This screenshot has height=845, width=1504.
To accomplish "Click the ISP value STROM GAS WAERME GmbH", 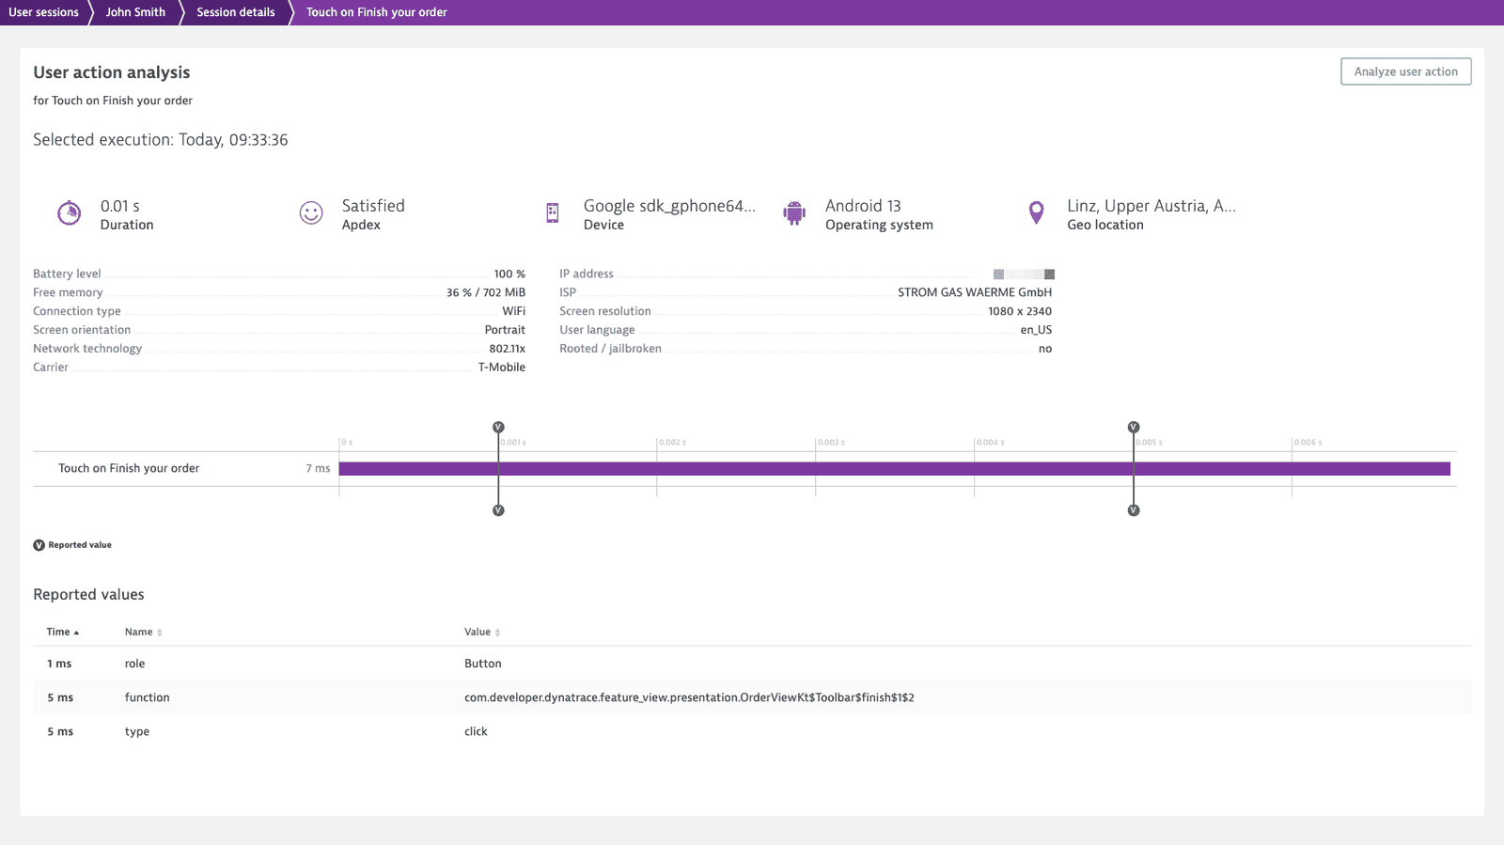I will point(975,292).
